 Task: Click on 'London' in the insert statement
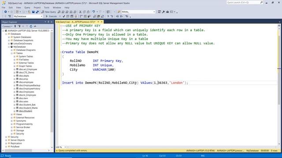point(177,83)
